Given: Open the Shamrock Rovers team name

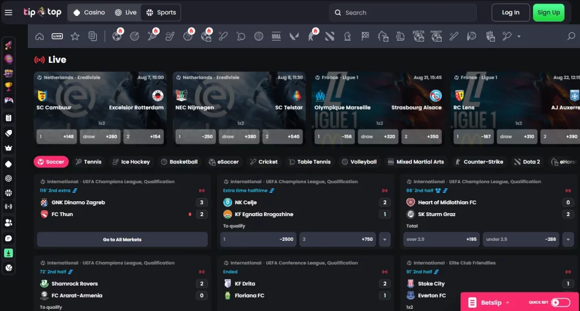Looking at the screenshot, I should pyautogui.click(x=75, y=284).
